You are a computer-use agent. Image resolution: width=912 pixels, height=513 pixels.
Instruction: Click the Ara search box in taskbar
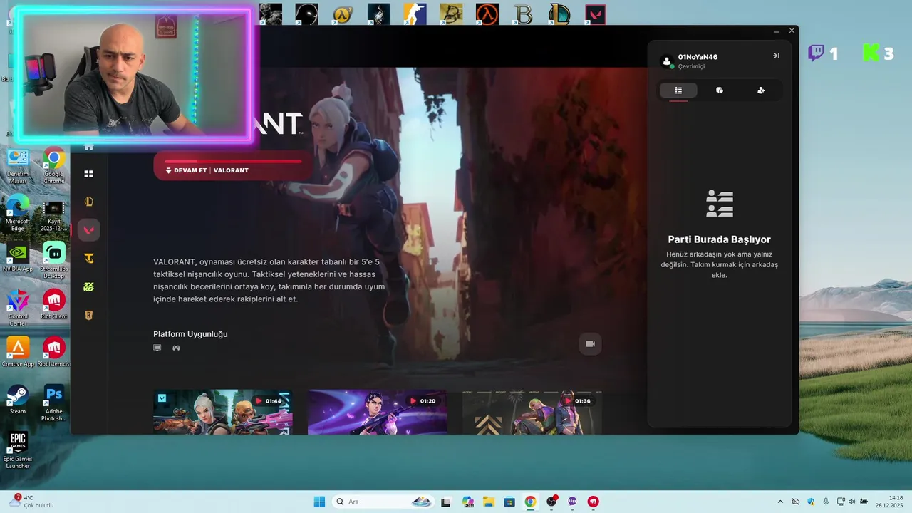tap(384, 502)
